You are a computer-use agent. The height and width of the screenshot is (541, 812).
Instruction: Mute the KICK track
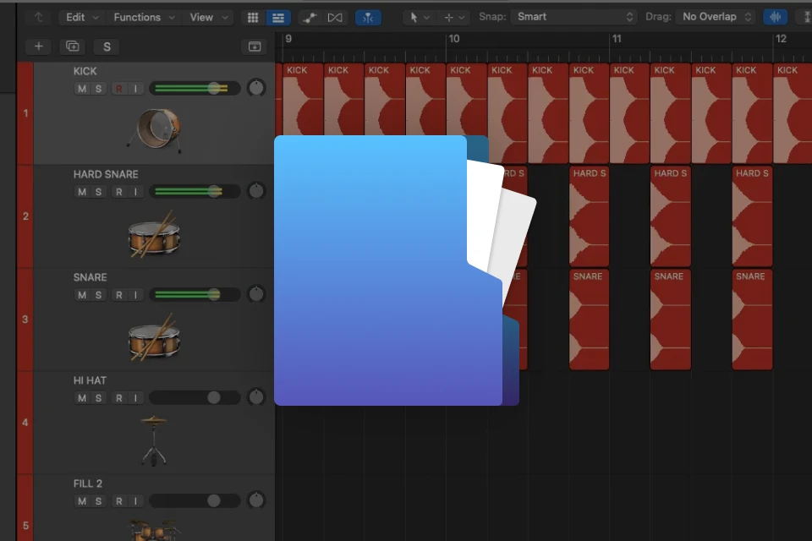pos(82,89)
